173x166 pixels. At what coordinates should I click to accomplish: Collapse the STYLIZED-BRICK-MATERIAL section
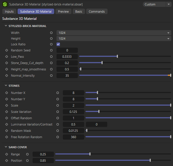coord(6,26)
